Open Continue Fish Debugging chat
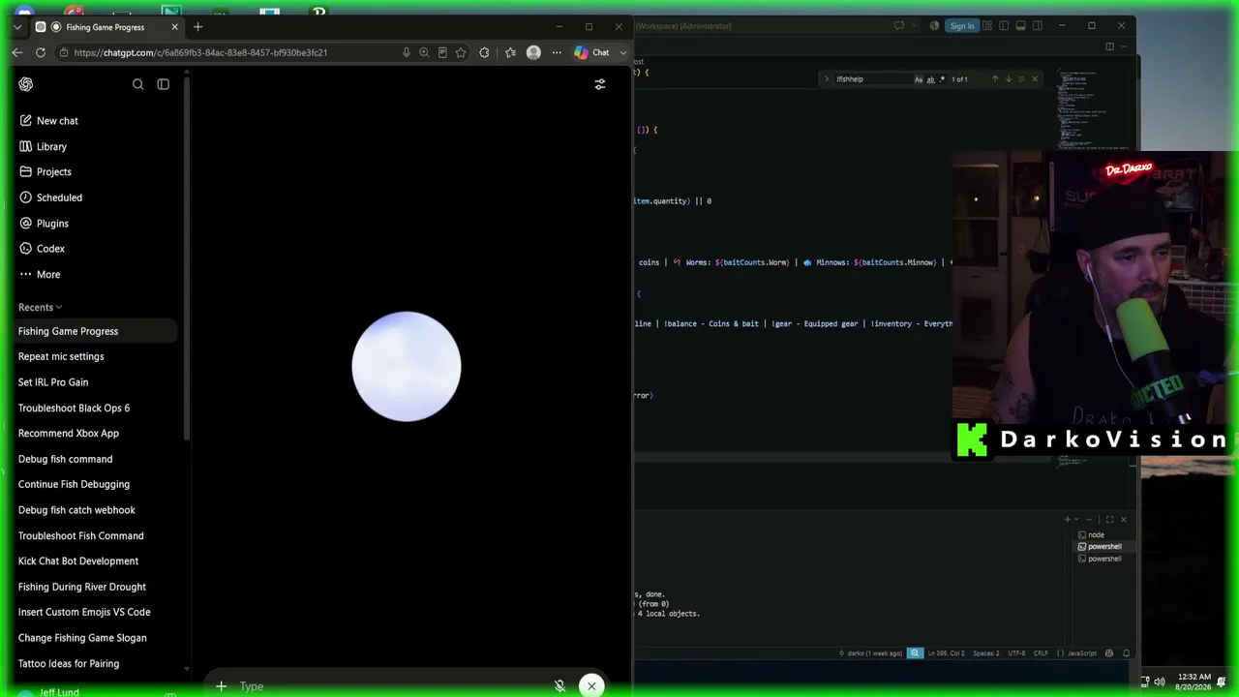The image size is (1239, 697). click(x=74, y=484)
